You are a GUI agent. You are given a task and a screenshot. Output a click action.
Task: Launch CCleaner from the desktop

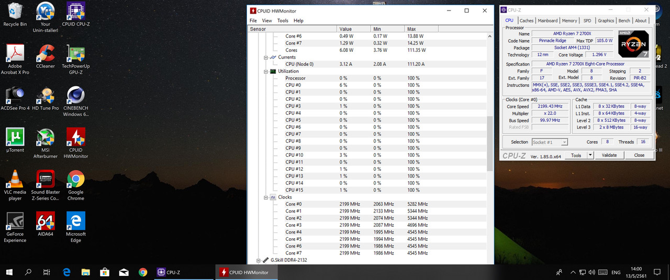tap(46, 56)
